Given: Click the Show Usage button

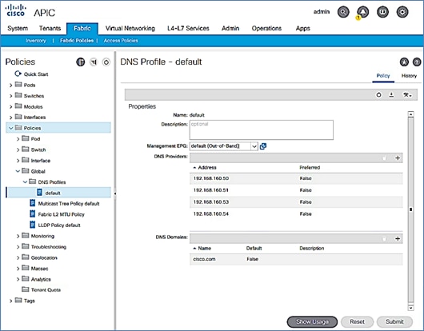Looking at the screenshot, I should (312, 322).
